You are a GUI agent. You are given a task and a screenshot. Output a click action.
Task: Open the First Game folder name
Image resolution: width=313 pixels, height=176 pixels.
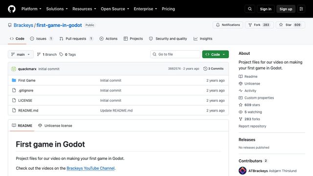pyautogui.click(x=27, y=80)
